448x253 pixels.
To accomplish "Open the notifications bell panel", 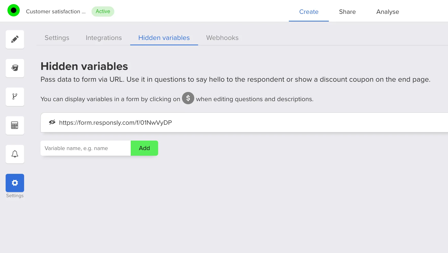I will click(15, 154).
